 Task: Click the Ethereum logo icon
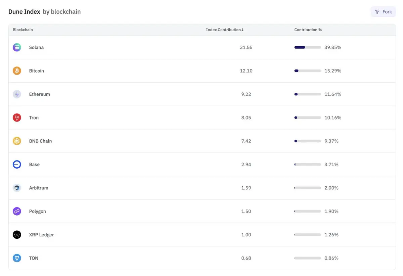[x=17, y=94]
